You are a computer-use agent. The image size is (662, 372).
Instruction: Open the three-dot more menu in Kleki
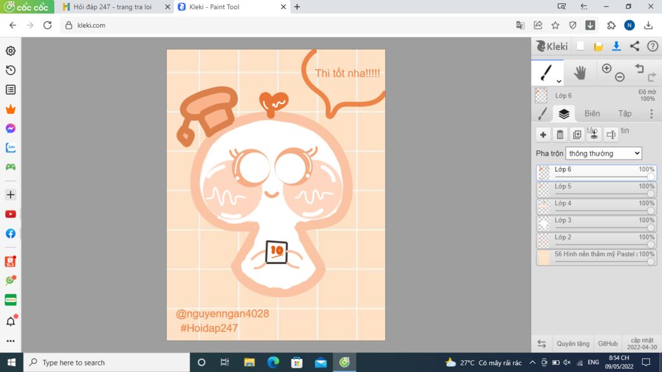[x=652, y=114]
